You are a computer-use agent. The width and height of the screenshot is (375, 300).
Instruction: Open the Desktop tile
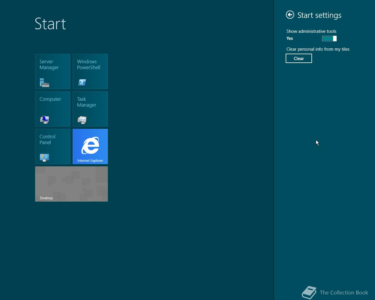coord(71,184)
